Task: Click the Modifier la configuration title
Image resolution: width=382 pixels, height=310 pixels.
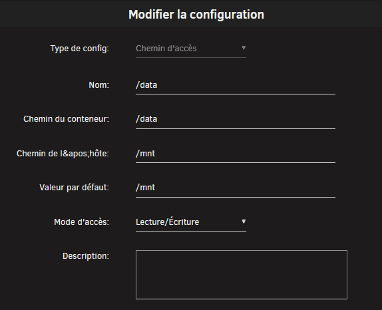Action: (x=196, y=15)
